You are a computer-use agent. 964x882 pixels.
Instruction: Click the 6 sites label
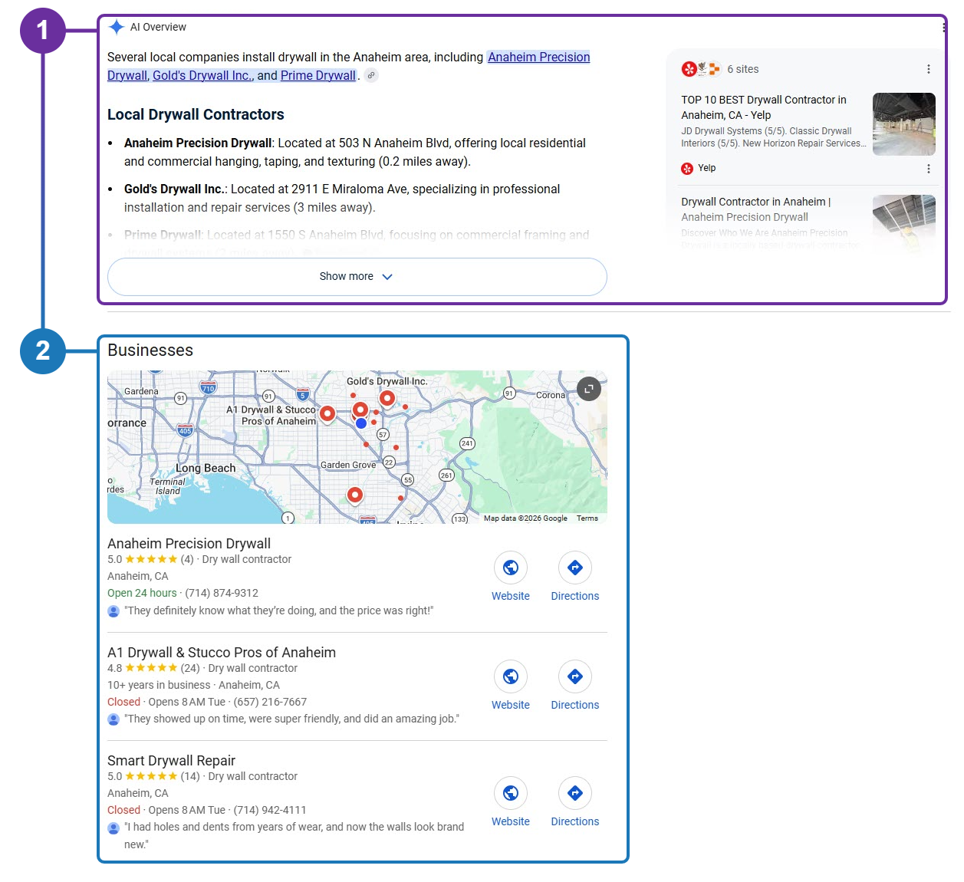pos(743,69)
